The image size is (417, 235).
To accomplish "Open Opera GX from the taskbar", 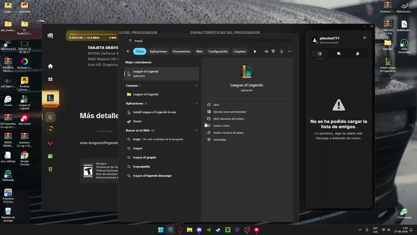I will click(180, 230).
